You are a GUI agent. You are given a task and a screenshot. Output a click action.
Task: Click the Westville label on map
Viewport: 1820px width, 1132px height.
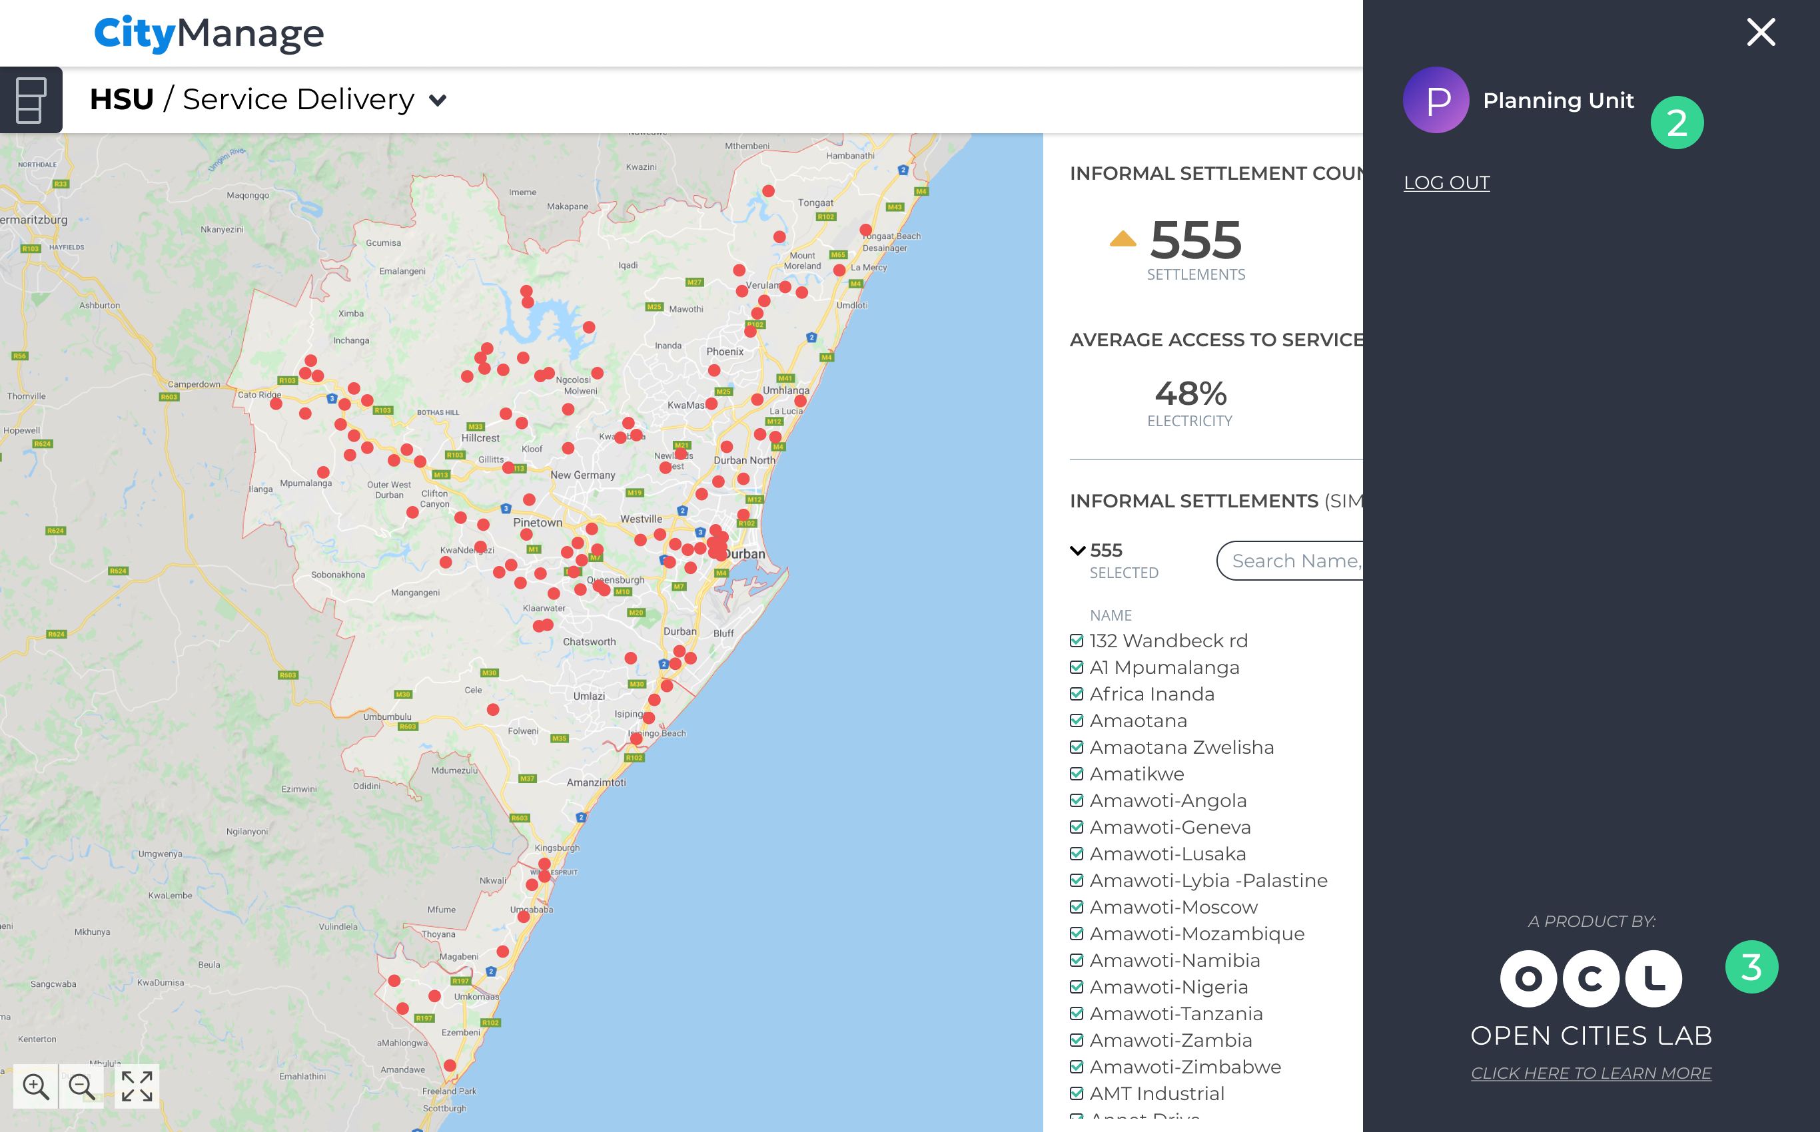pyautogui.click(x=641, y=519)
